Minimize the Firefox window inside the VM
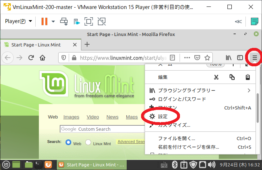The image size is (262, 170). (x=235, y=34)
